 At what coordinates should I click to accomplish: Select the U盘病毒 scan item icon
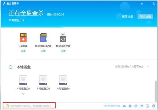23,38
